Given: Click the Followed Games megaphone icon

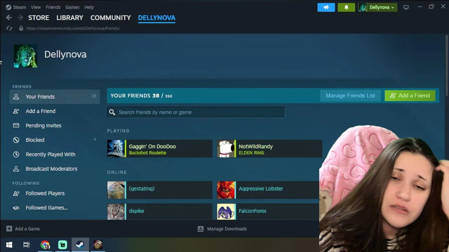Looking at the screenshot, I should [x=16, y=208].
